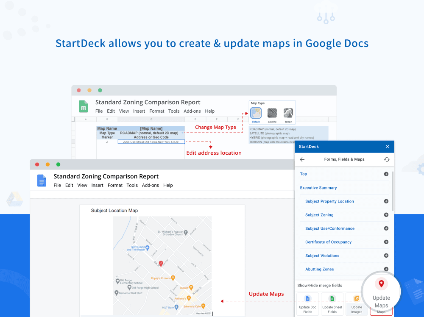This screenshot has width=424, height=317.
Task: Click St. Michael's Russian Orthodox Church pin
Action: point(186,232)
